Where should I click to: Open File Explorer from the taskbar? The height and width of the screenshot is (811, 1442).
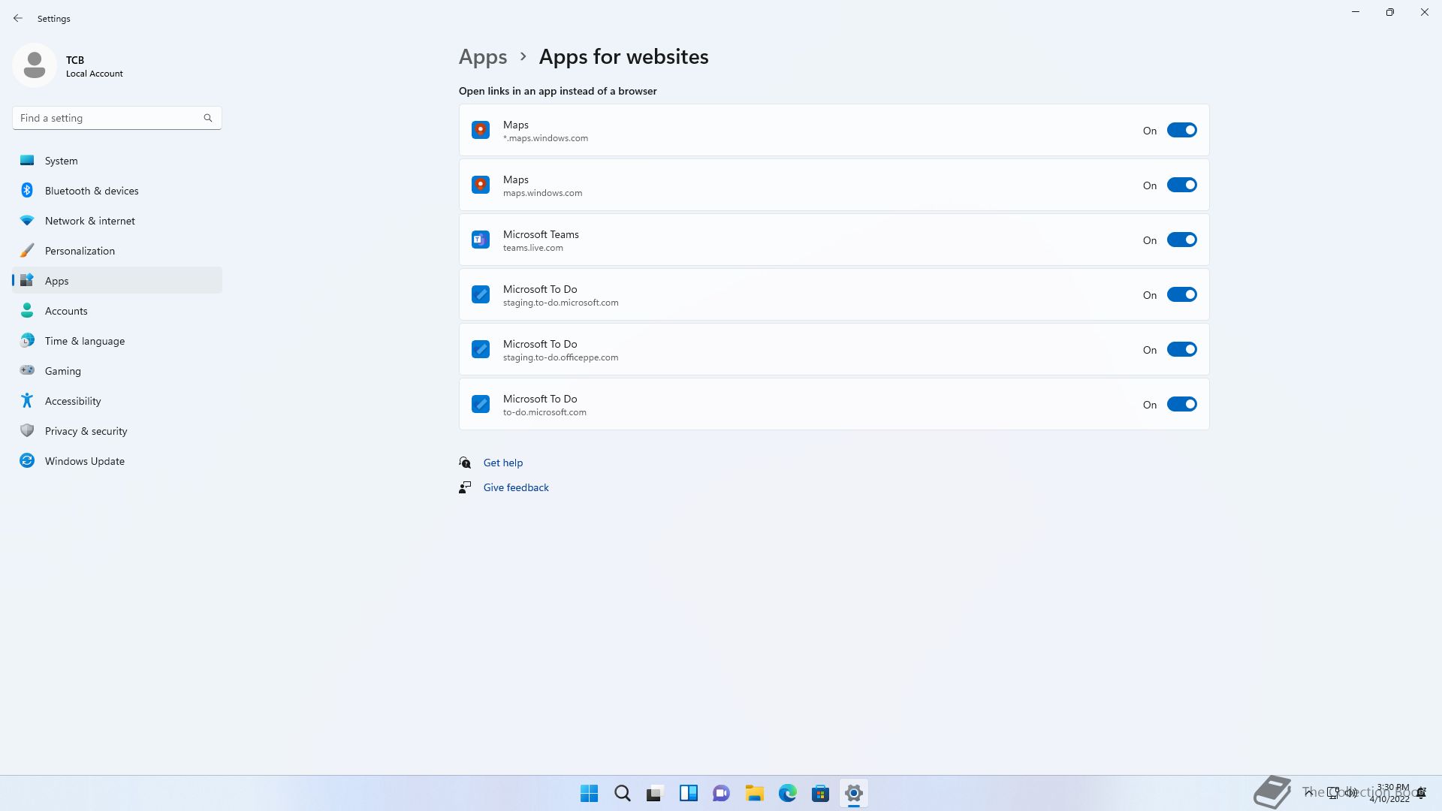pyautogui.click(x=755, y=793)
